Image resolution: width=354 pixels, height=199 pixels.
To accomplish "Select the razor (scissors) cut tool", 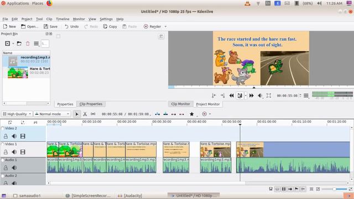I will click(85, 114).
